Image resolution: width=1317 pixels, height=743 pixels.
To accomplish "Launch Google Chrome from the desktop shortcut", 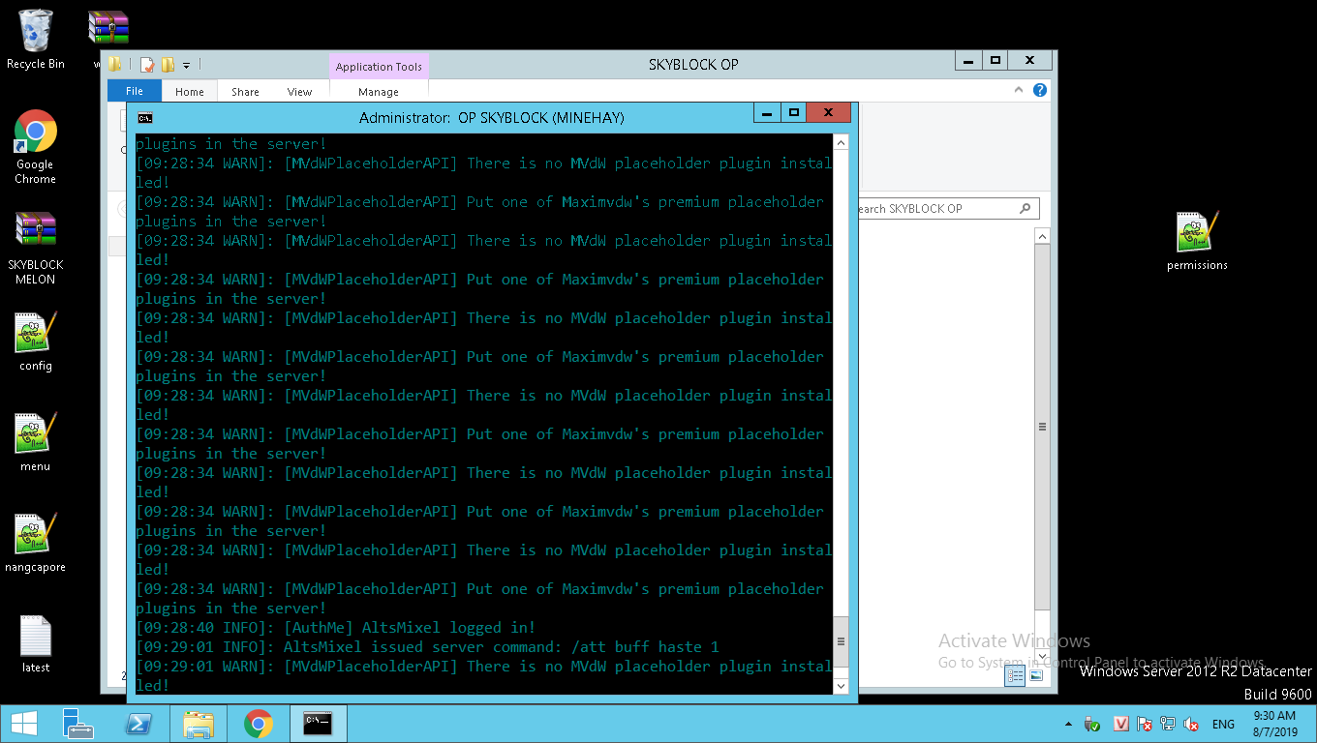I will [x=36, y=146].
